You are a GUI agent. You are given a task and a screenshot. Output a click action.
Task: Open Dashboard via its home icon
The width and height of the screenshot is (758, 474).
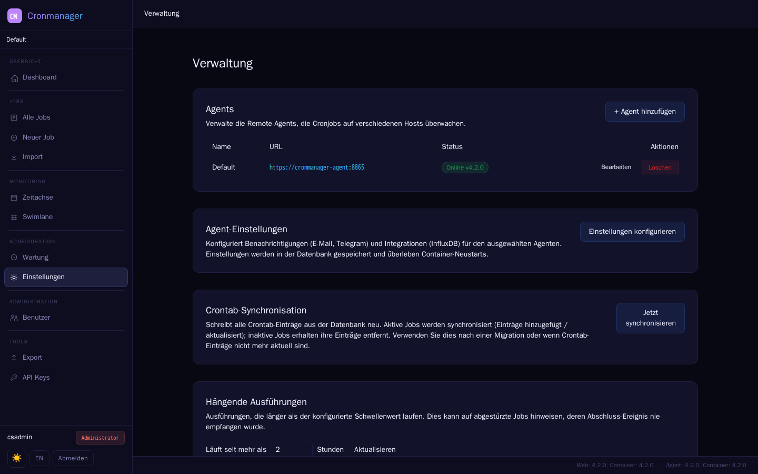pos(14,78)
